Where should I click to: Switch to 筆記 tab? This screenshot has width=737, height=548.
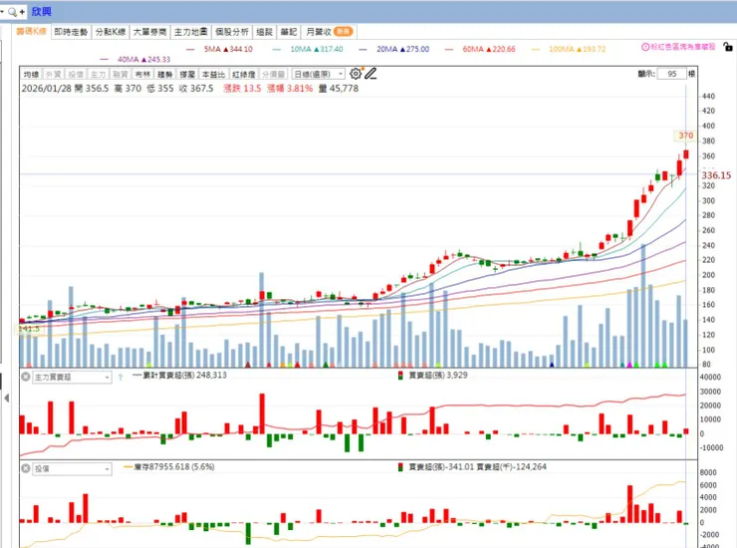[x=289, y=32]
